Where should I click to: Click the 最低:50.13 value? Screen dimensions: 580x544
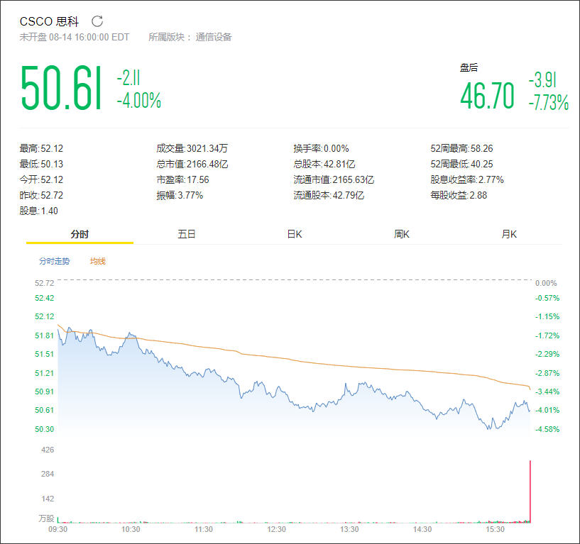point(41,164)
